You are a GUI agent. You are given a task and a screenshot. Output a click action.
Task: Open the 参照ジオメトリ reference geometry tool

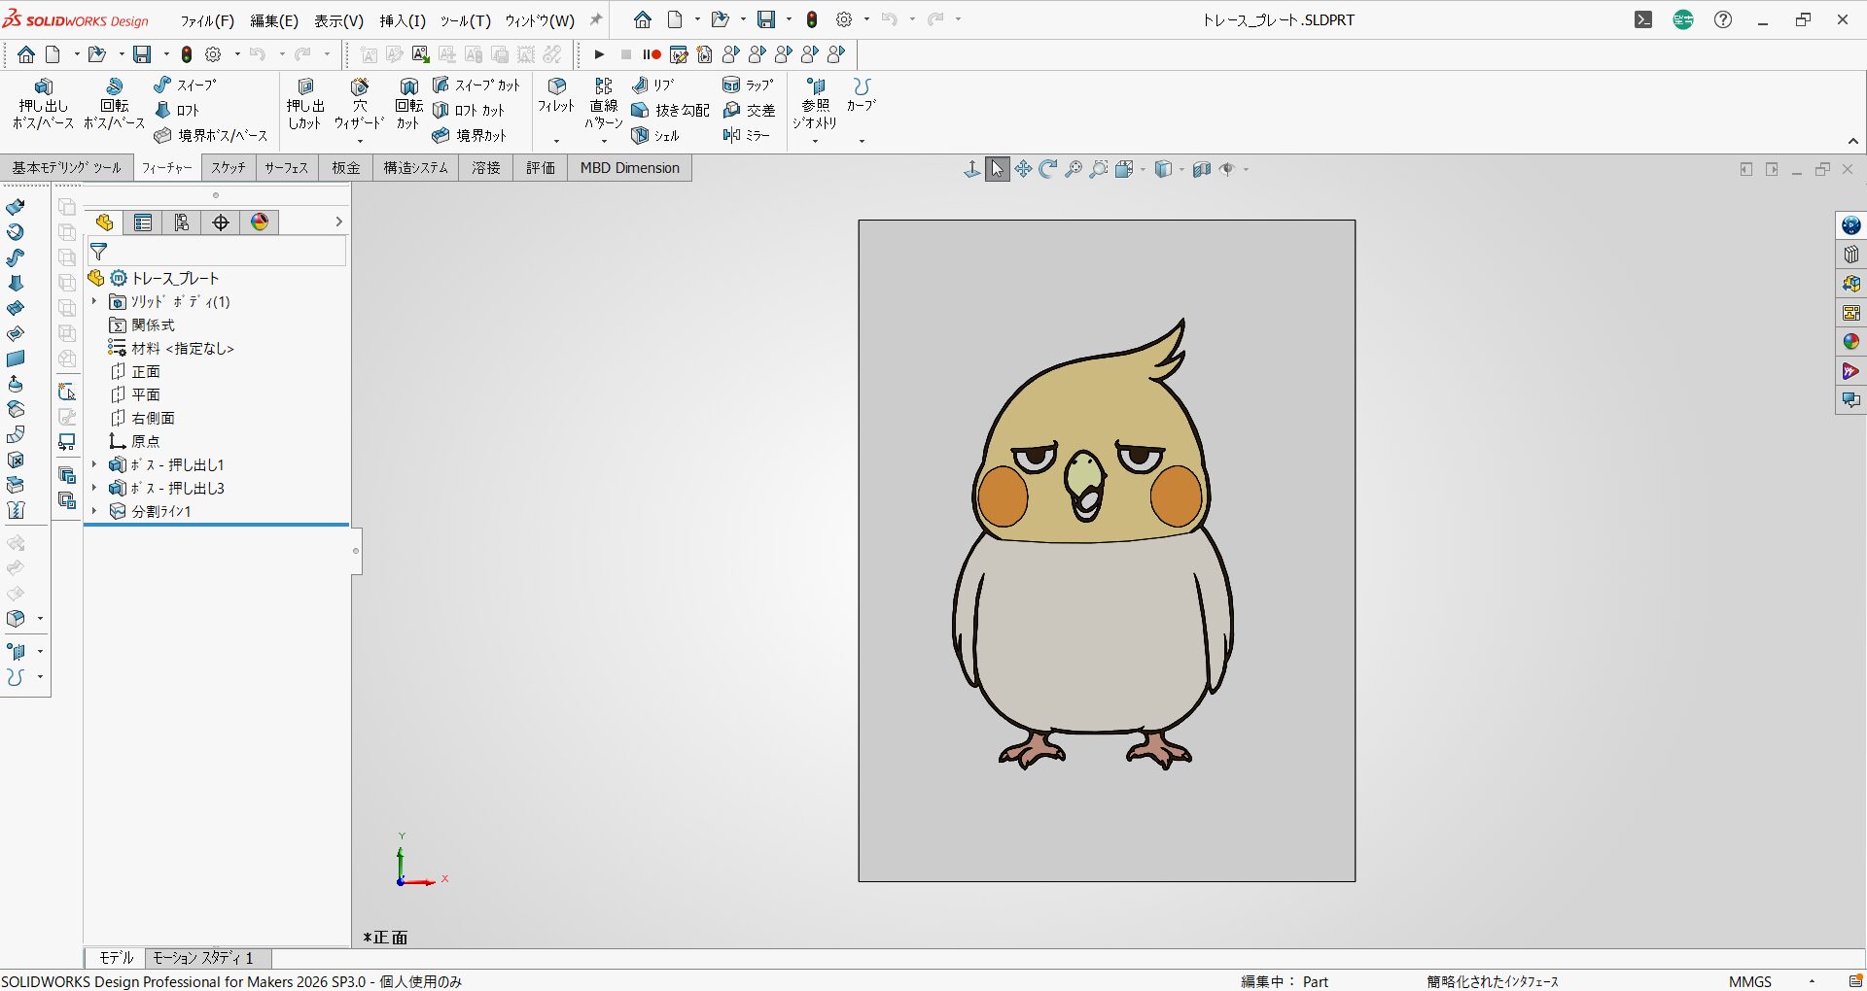(815, 103)
